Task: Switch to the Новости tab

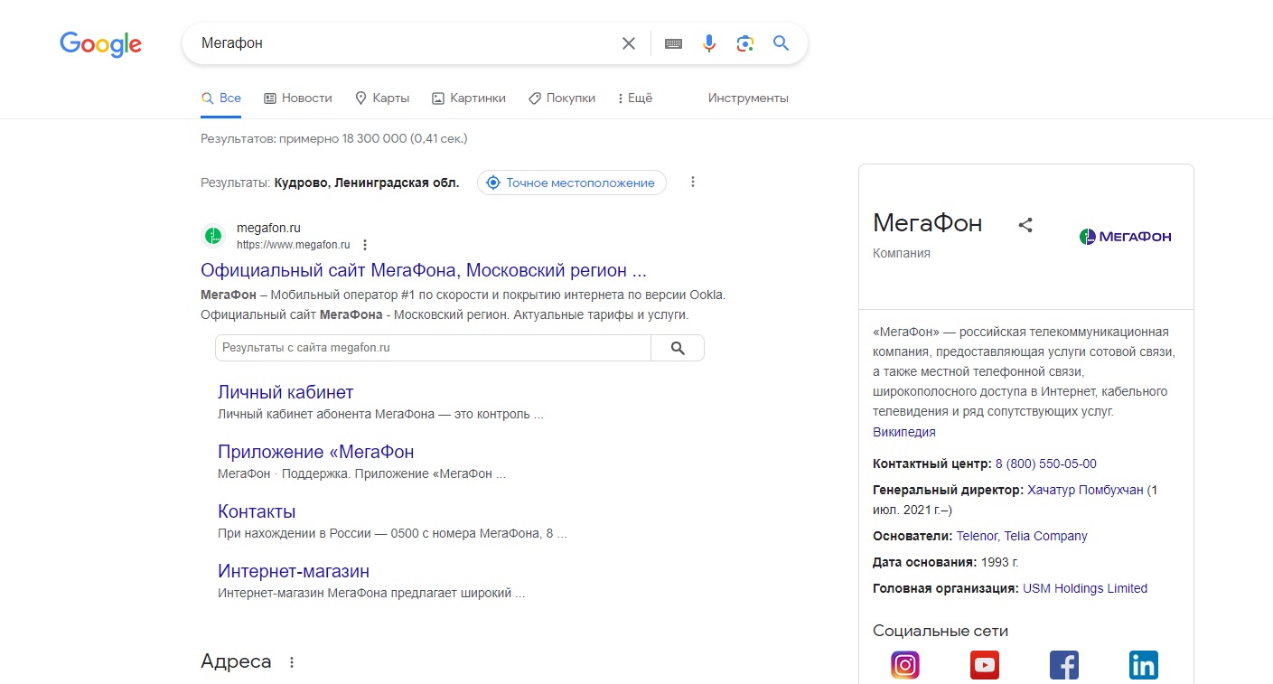Action: pyautogui.click(x=298, y=98)
